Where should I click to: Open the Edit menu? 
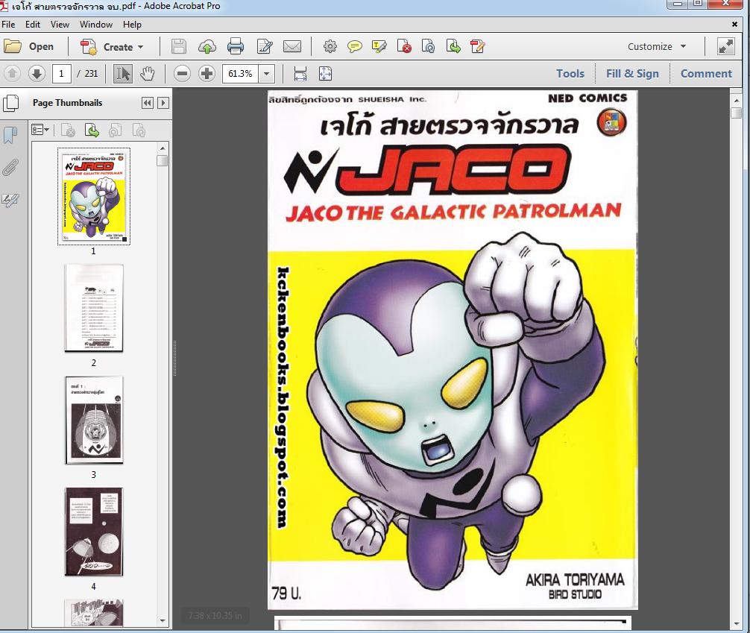tap(33, 25)
